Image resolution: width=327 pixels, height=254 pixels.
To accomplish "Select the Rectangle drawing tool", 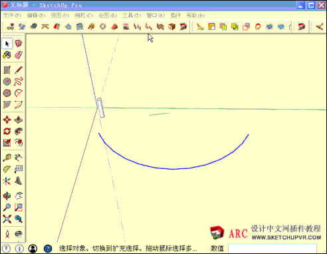I will pos(7,70).
